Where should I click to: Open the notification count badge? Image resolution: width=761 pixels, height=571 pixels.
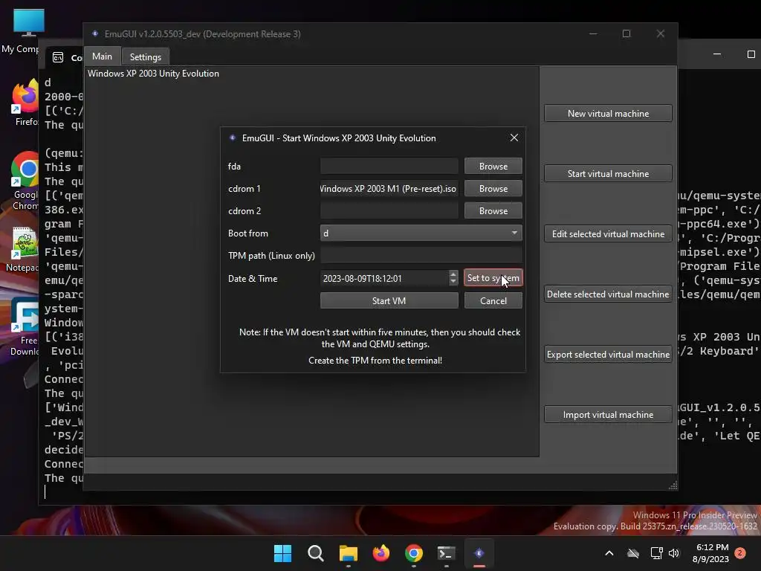click(x=740, y=553)
